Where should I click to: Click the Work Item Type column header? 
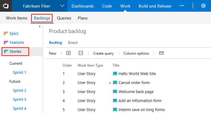[x=90, y=65]
